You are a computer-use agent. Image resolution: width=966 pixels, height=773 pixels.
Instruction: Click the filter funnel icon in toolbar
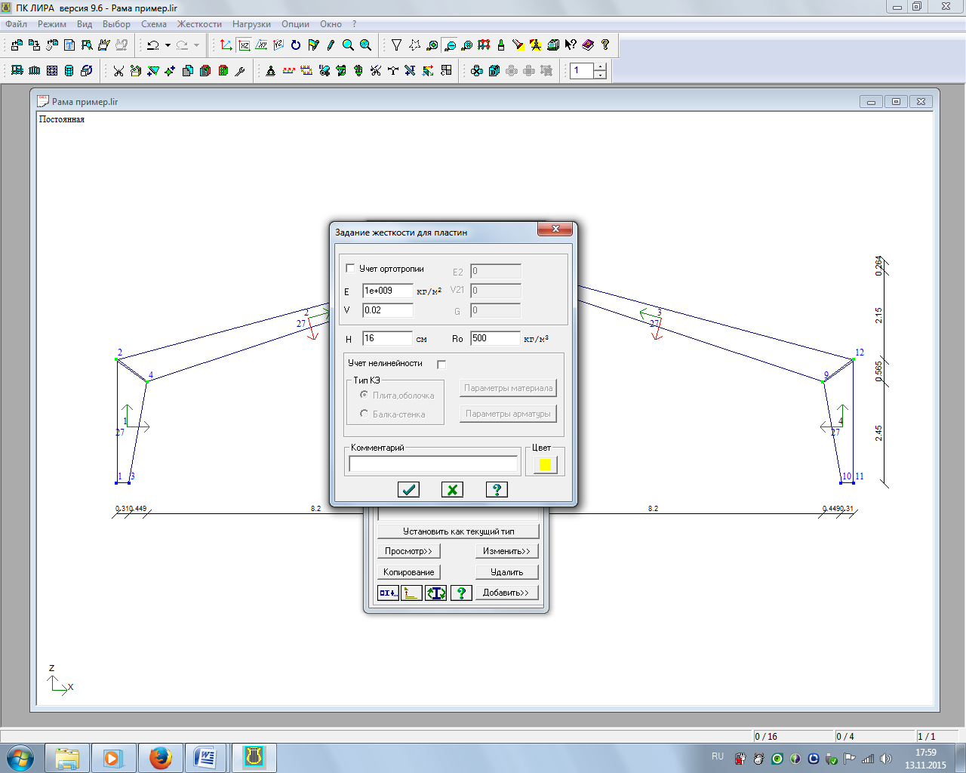click(396, 45)
